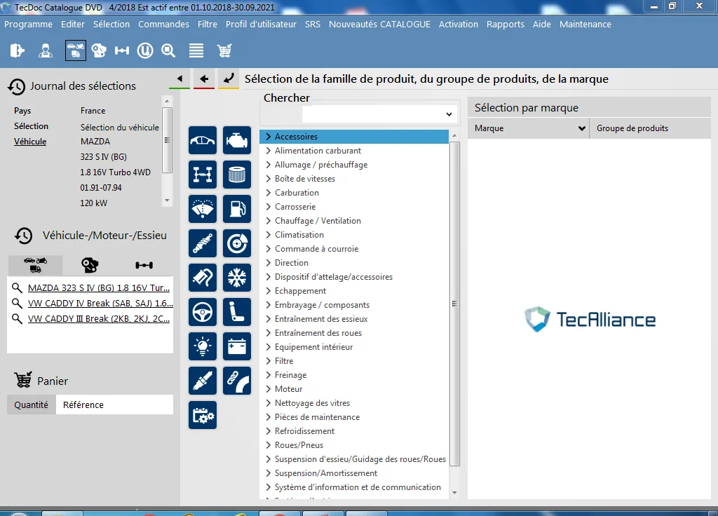
Task: Click the battery electrical category icon
Action: [x=237, y=346]
